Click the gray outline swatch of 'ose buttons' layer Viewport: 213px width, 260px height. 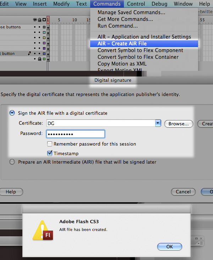(x=44, y=27)
